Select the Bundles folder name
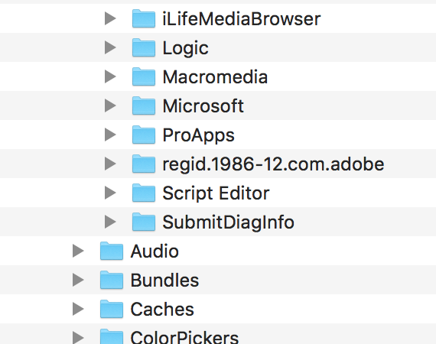This screenshot has width=436, height=344. click(164, 280)
